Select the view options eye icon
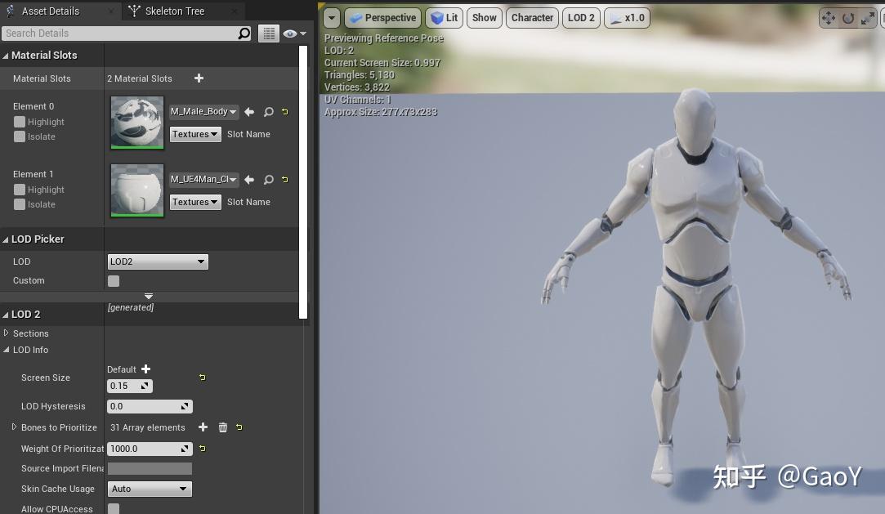The image size is (885, 514). (290, 34)
